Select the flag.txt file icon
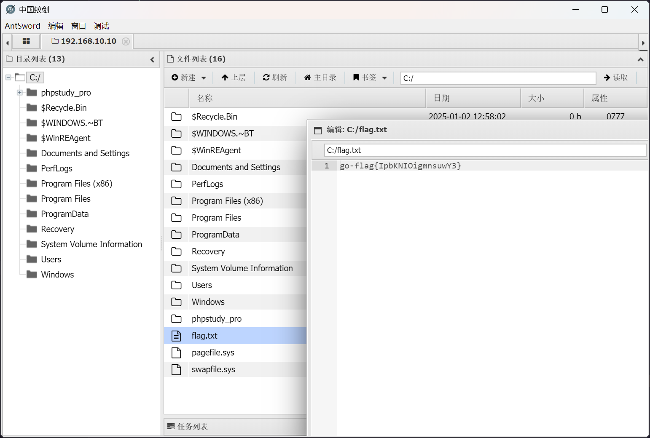Viewport: 650px width, 438px height. click(x=176, y=336)
